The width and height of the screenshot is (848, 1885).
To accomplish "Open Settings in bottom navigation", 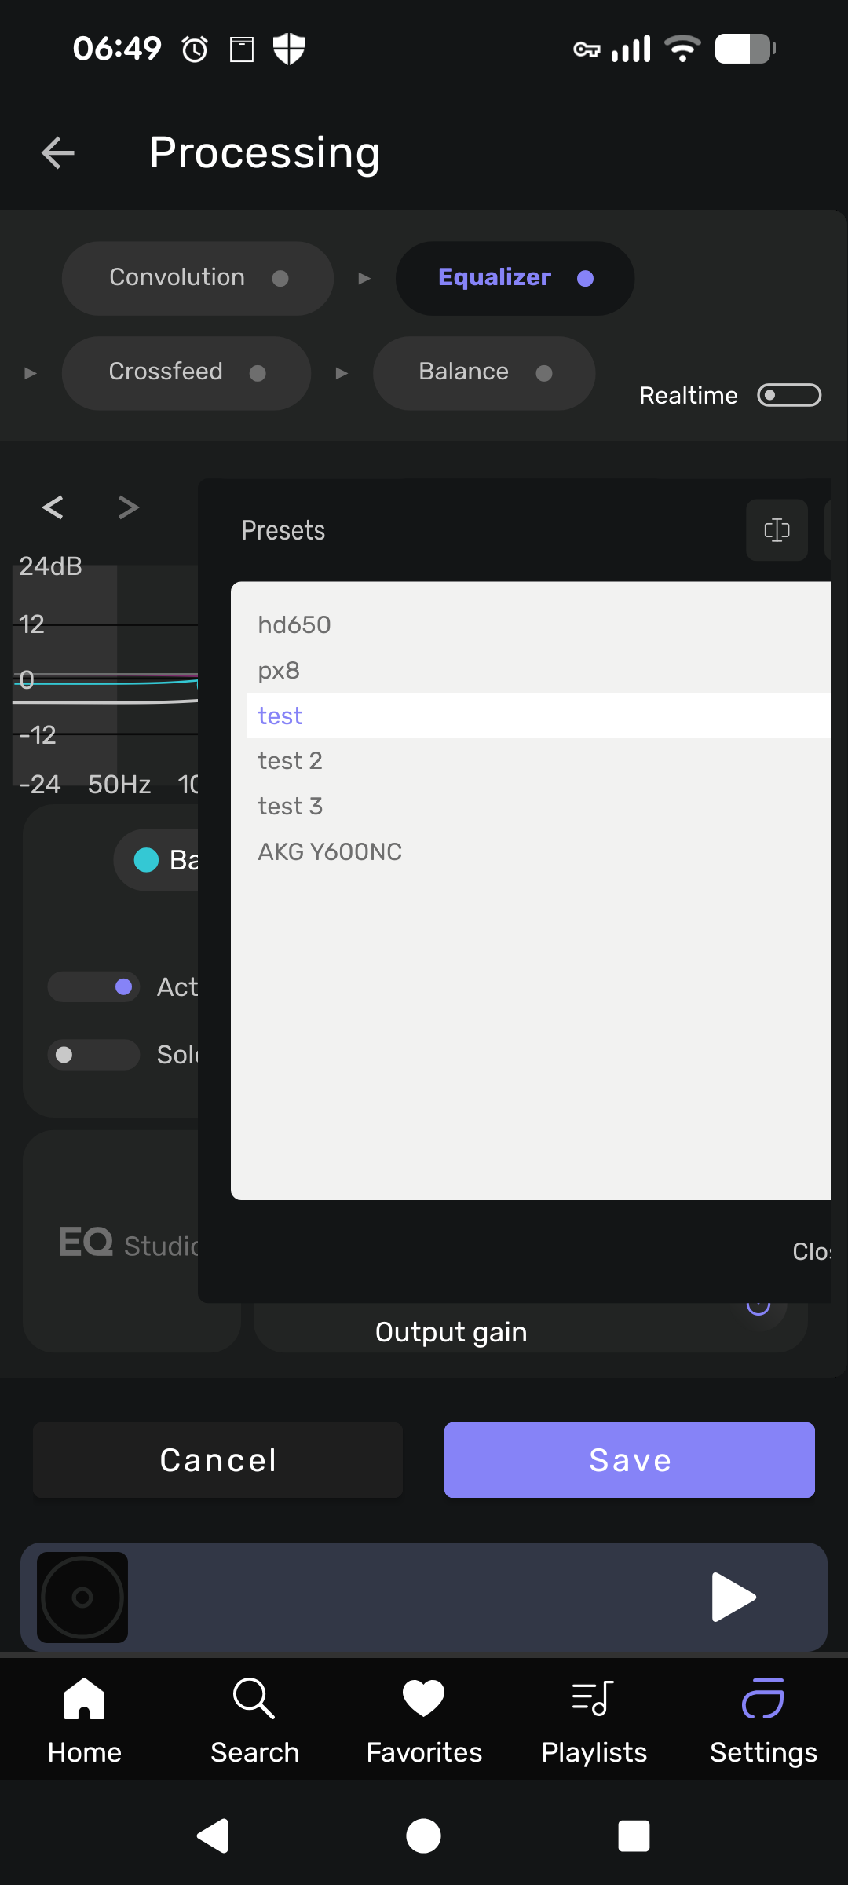I will click(x=763, y=1718).
